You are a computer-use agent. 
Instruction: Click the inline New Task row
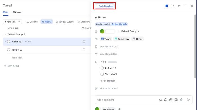pyautogui.click(x=17, y=58)
